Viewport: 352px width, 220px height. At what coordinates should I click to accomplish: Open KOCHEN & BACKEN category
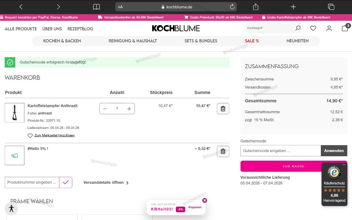[62, 41]
